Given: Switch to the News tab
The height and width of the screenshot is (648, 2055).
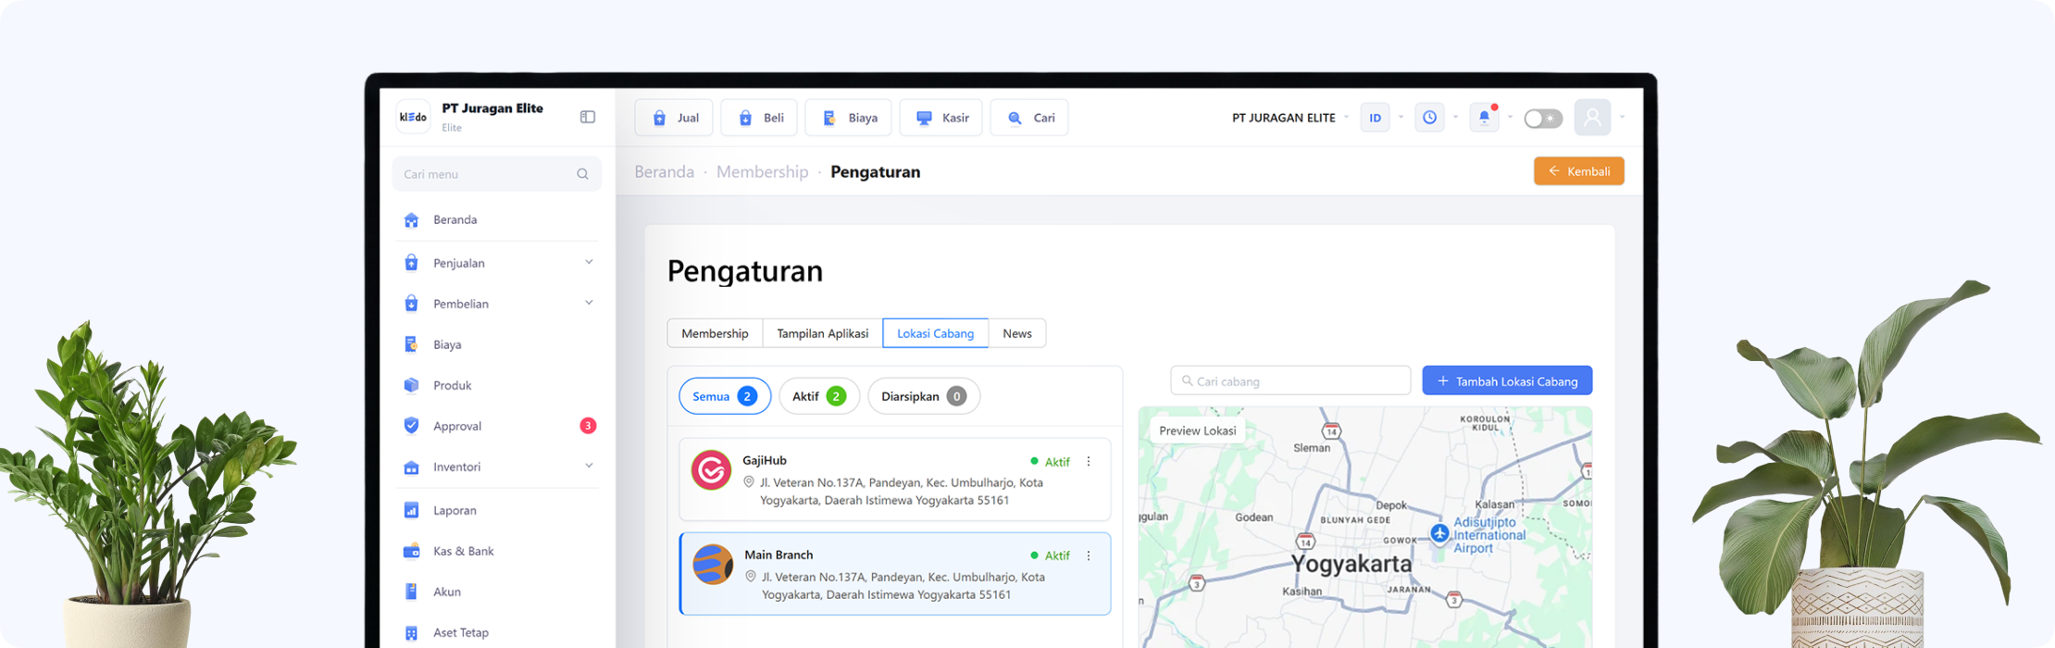Looking at the screenshot, I should 1017,333.
